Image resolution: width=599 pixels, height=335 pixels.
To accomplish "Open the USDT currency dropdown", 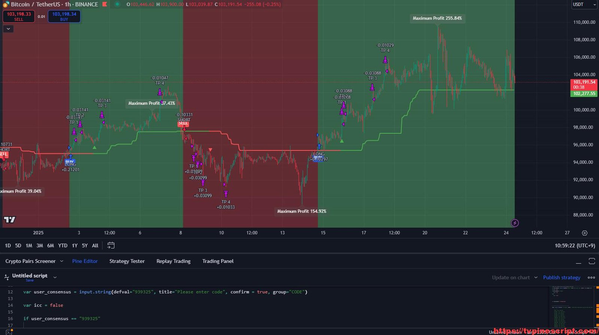I will click(584, 4).
